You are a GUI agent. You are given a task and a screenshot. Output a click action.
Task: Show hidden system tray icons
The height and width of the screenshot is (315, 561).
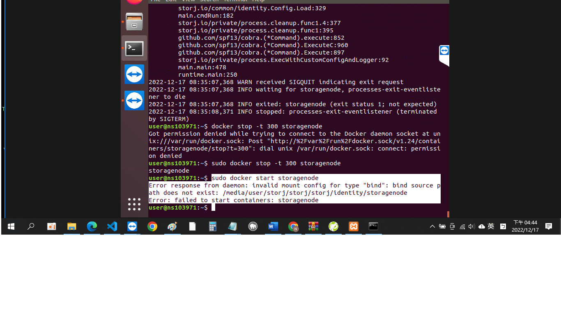tap(432, 226)
